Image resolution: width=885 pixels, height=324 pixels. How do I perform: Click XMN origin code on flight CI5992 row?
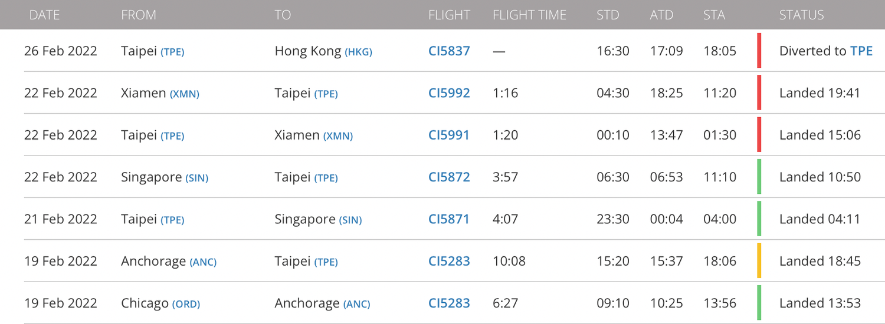185,94
